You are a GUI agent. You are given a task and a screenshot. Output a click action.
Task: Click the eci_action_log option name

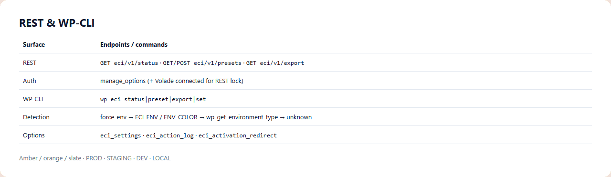[170, 135]
